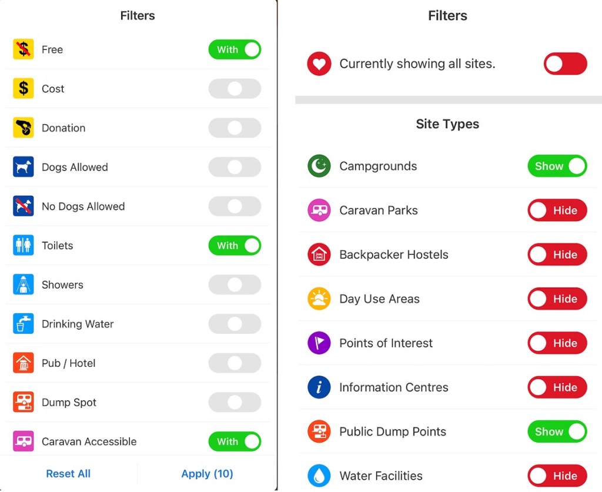Turn off the Free filter toggle

click(235, 49)
